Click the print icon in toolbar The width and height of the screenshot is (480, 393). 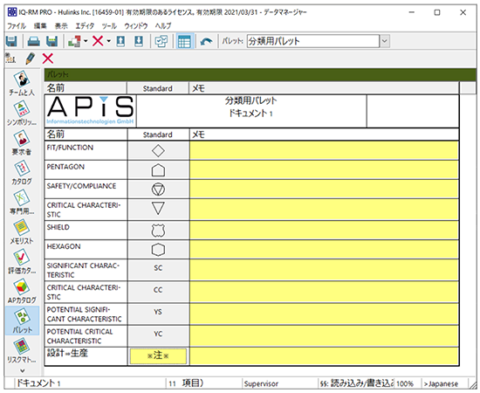pyautogui.click(x=33, y=41)
